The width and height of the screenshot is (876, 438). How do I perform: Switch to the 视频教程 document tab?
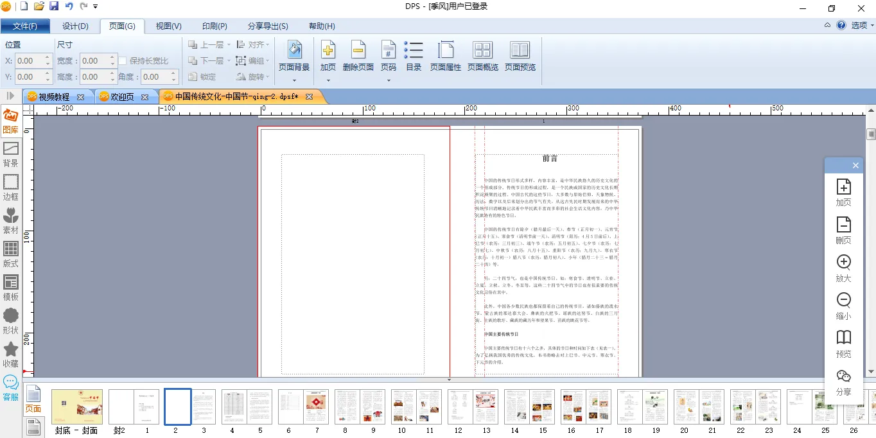53,97
